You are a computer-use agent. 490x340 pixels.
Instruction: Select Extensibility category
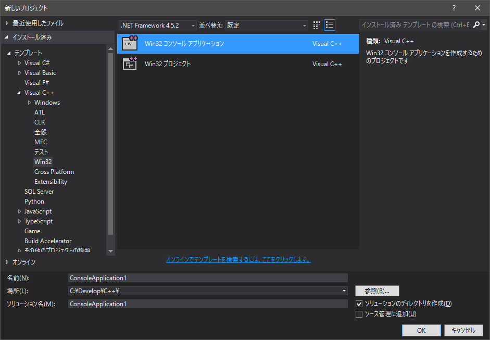[51, 182]
